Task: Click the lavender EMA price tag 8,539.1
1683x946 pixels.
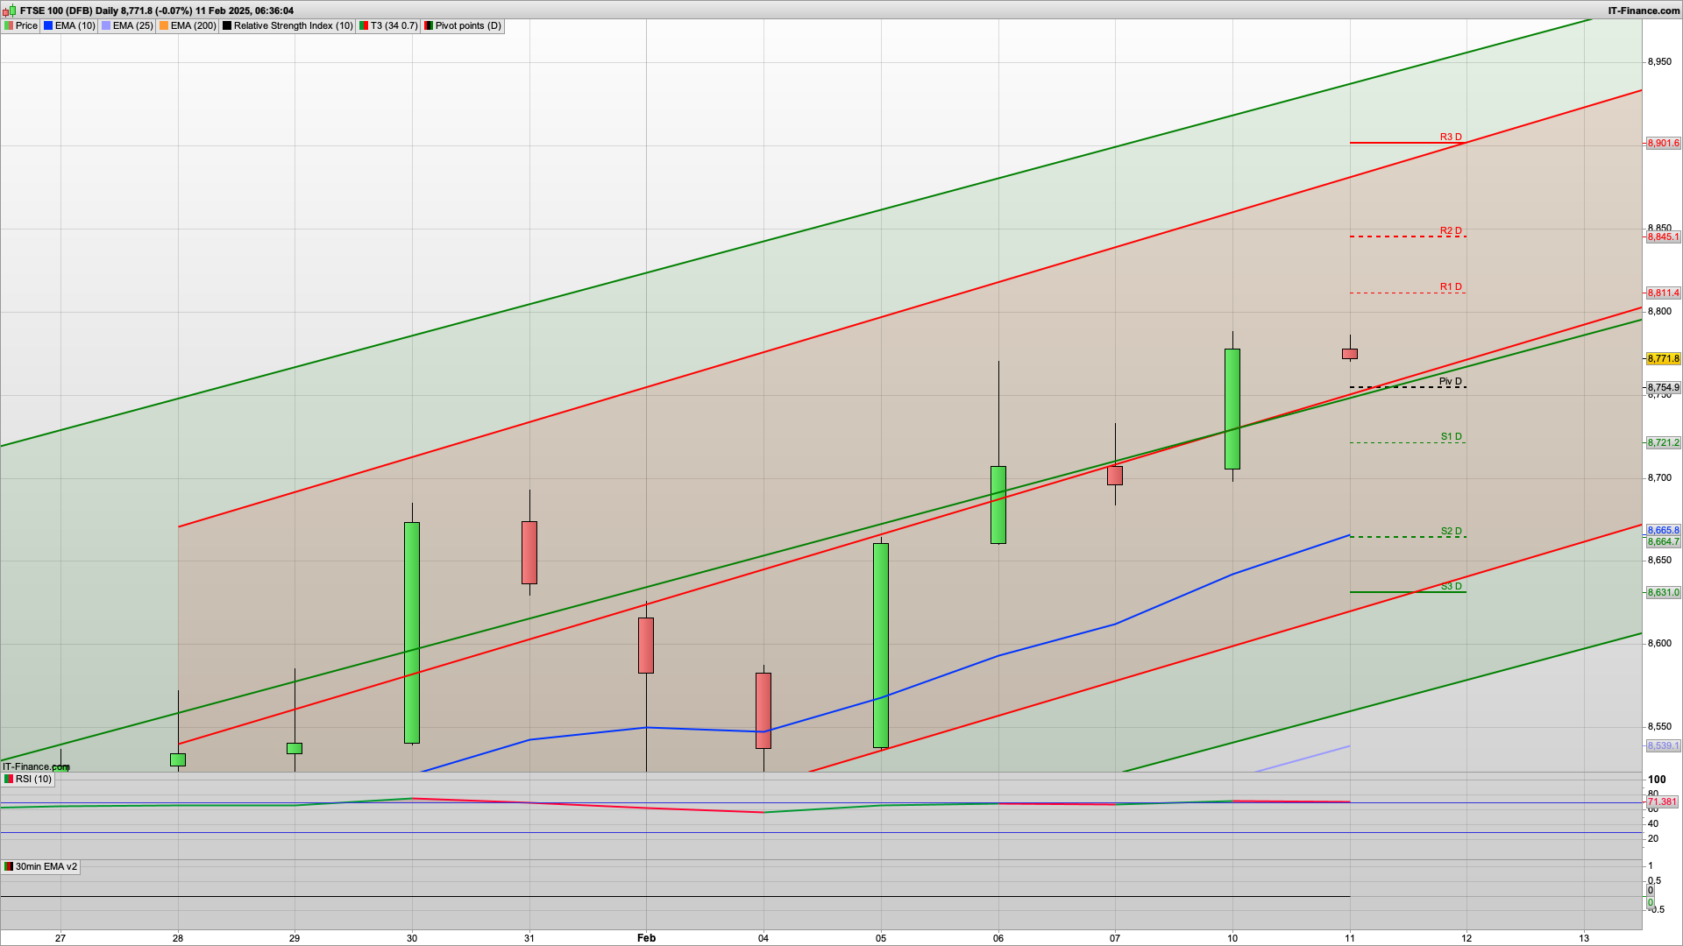Action: point(1663,745)
